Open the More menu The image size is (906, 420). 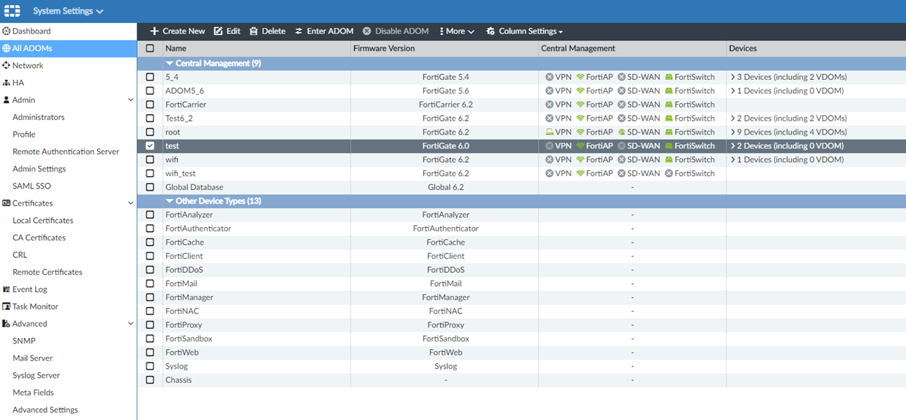pos(457,32)
